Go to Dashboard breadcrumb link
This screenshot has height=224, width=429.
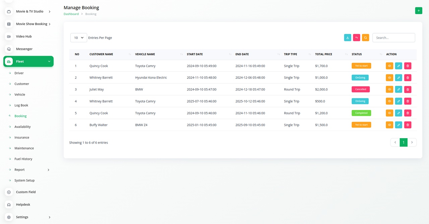pyautogui.click(x=71, y=14)
